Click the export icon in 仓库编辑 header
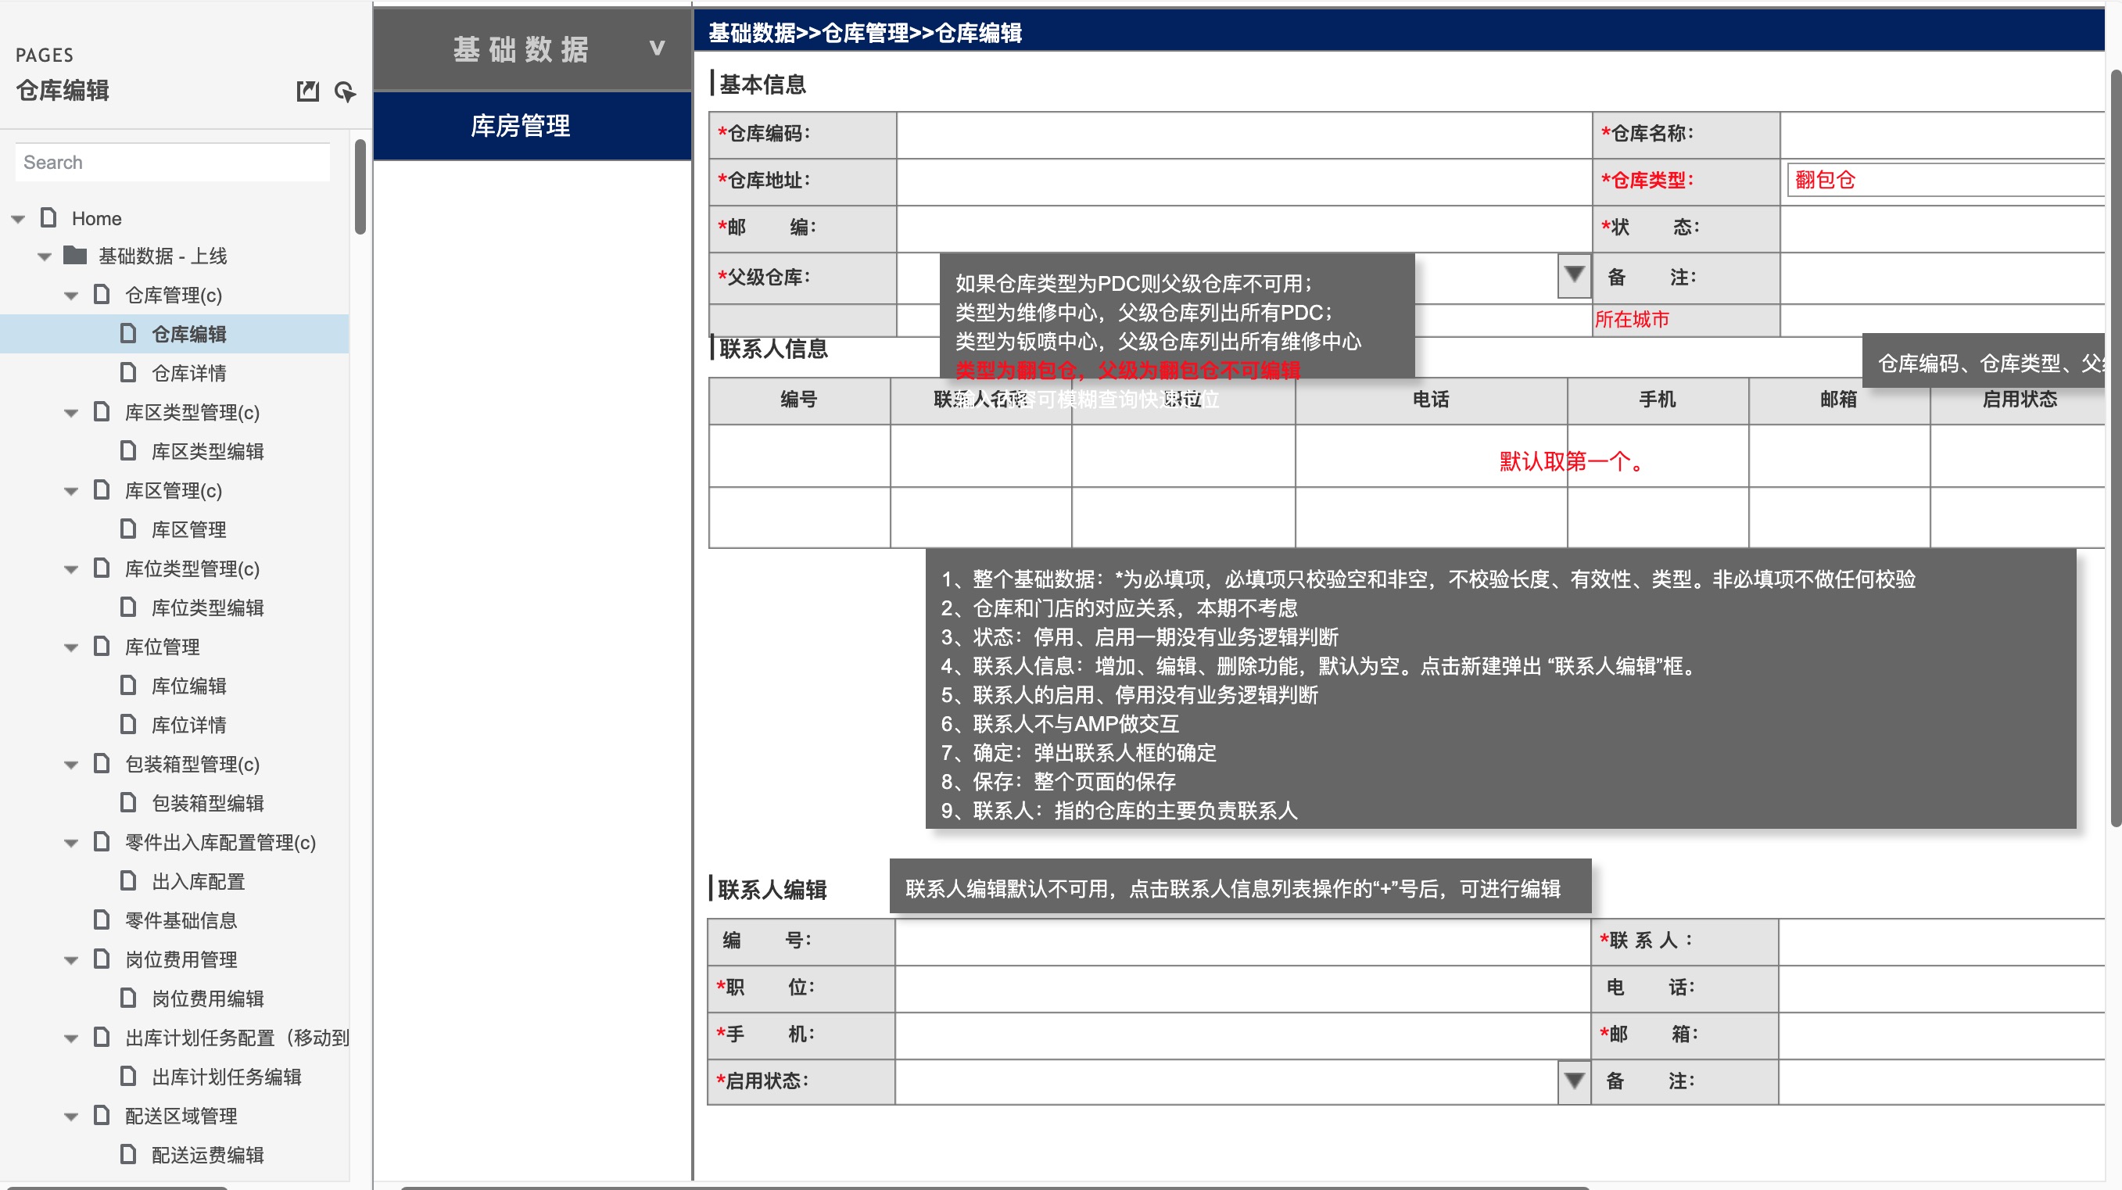The width and height of the screenshot is (2122, 1190). pyautogui.click(x=306, y=91)
